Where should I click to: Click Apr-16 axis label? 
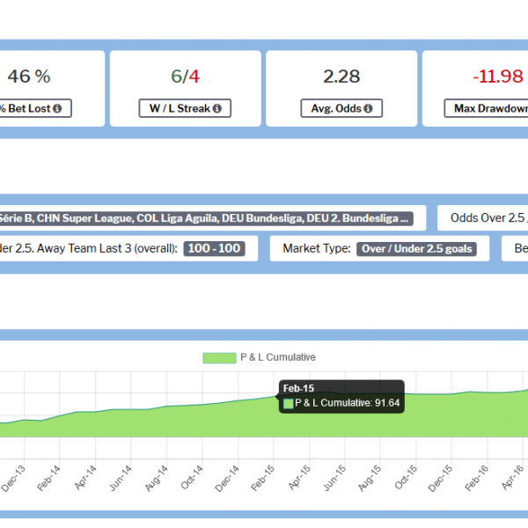pos(513,478)
